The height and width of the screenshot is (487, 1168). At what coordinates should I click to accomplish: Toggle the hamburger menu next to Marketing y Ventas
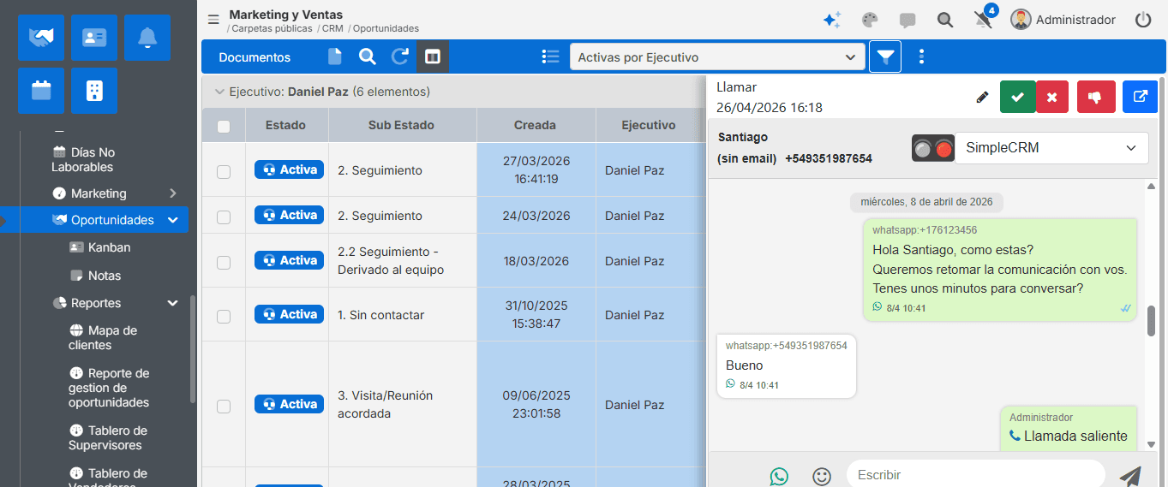pyautogui.click(x=213, y=21)
